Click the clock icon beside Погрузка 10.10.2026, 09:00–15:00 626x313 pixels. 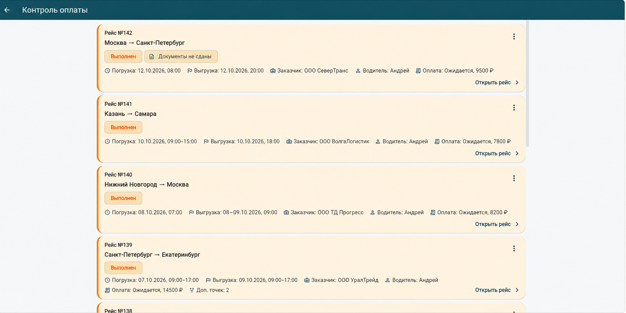tap(107, 142)
